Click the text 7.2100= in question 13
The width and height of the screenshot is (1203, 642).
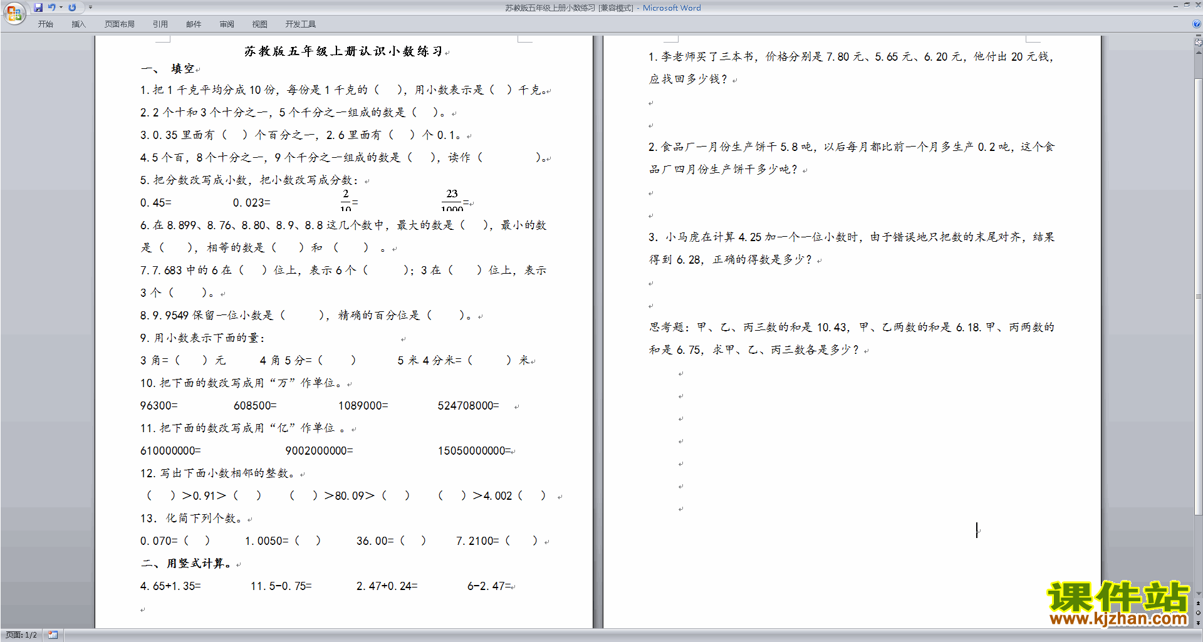[477, 541]
